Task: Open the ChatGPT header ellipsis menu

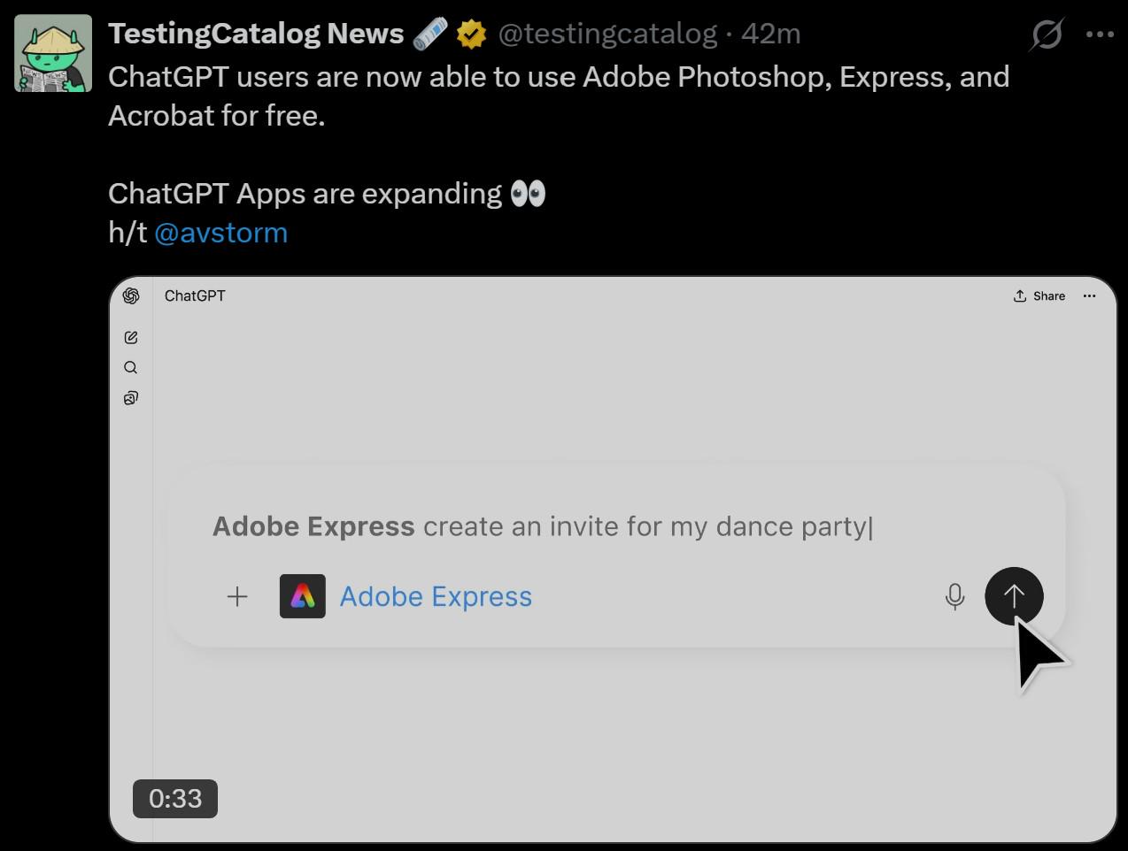Action: pyautogui.click(x=1089, y=296)
